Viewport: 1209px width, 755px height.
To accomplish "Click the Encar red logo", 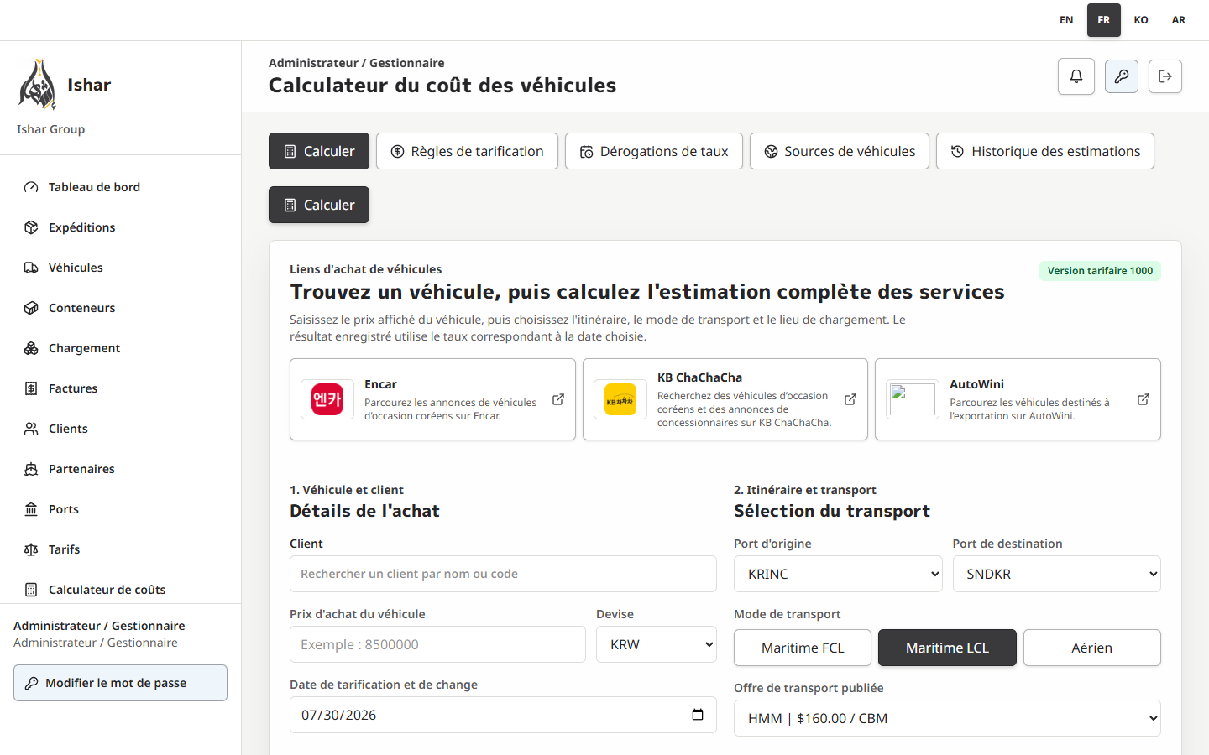I will tap(327, 399).
